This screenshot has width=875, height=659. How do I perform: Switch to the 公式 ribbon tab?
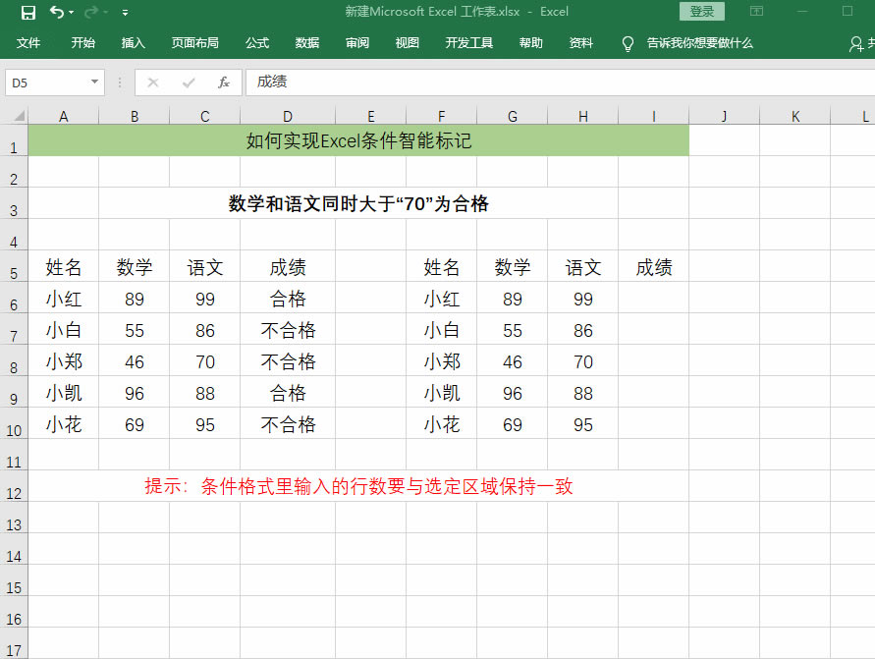[x=257, y=43]
